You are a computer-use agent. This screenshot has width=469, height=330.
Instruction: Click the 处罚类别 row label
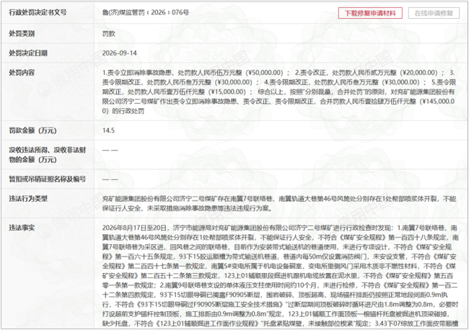click(x=22, y=34)
